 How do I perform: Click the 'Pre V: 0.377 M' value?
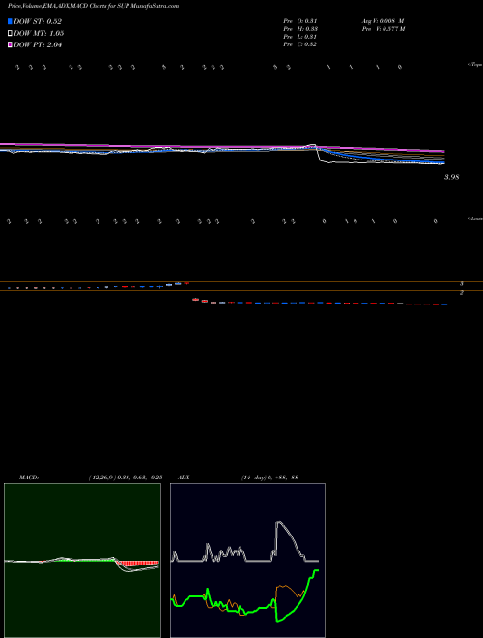(383, 29)
